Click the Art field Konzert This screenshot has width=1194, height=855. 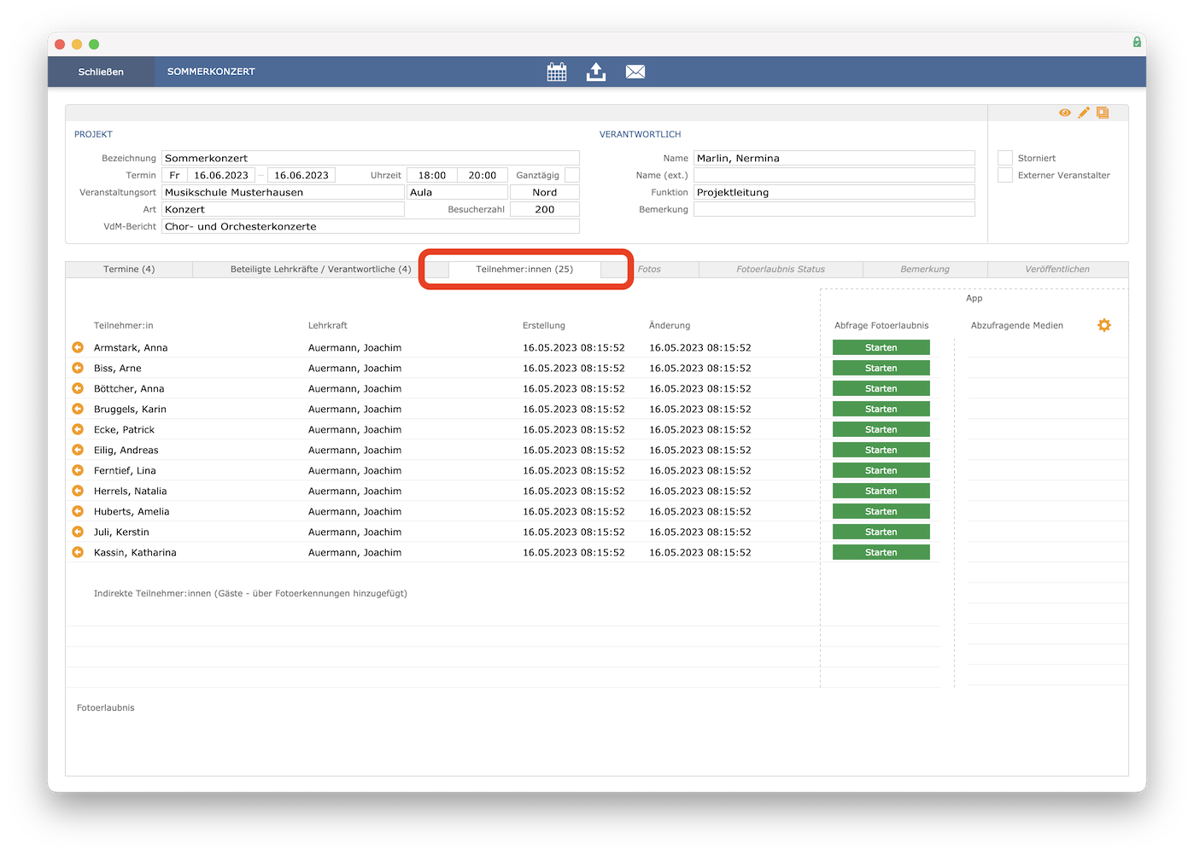pos(283,209)
